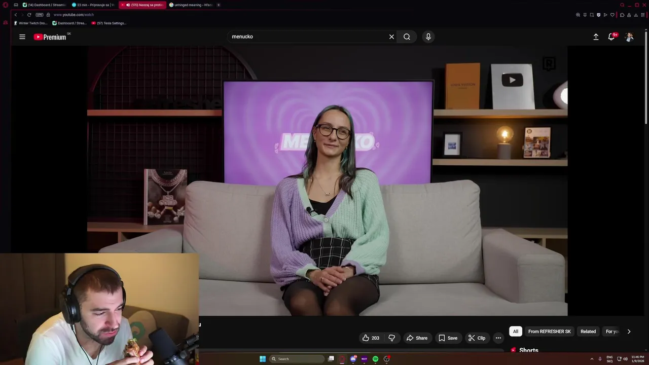
Task: Create a Clip of the video
Action: pos(477,338)
